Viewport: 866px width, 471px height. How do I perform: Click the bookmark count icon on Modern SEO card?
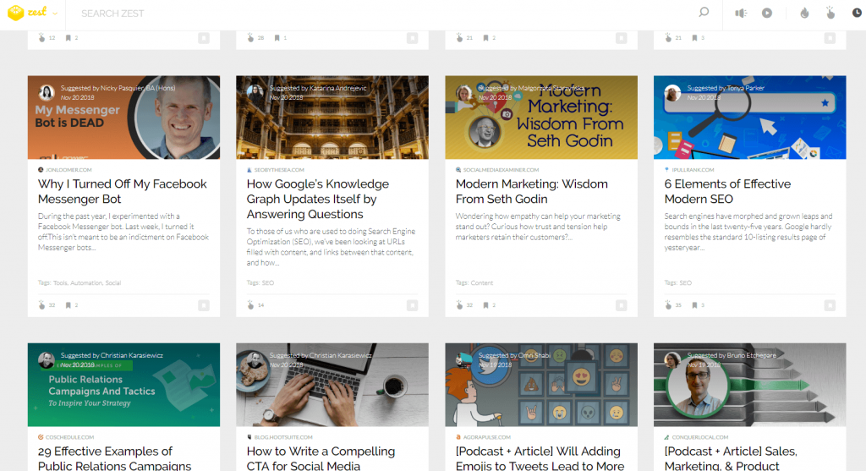click(x=695, y=304)
